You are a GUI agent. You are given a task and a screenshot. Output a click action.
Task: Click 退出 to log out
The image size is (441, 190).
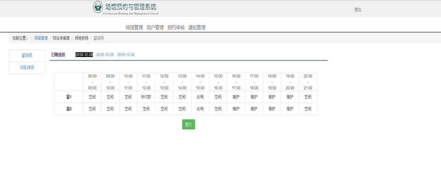tap(357, 10)
